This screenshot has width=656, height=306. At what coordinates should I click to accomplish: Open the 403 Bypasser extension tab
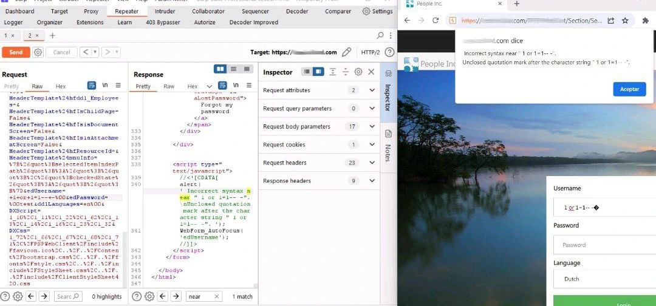tap(163, 22)
